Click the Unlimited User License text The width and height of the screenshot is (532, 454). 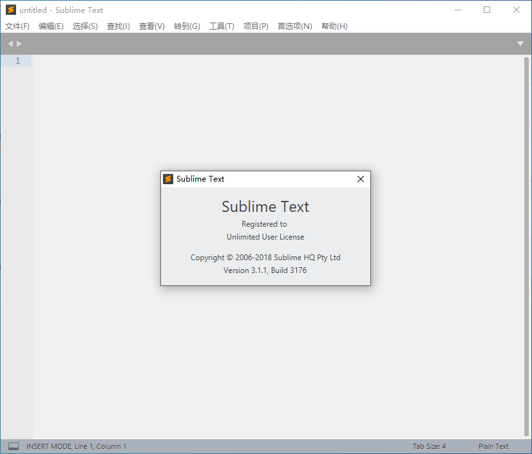point(265,237)
